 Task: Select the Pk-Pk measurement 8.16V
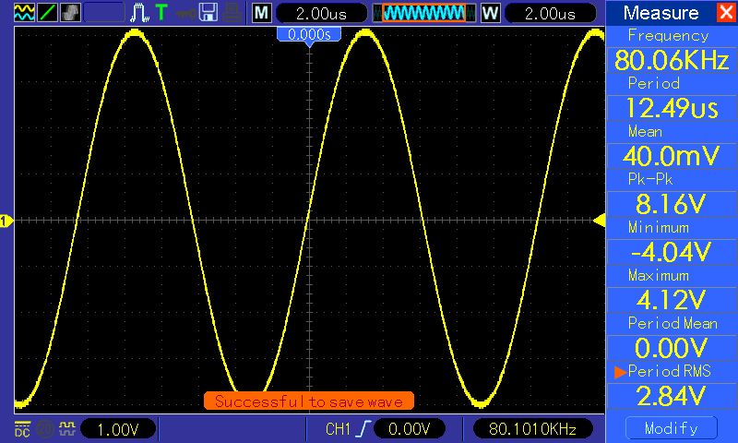click(x=672, y=204)
